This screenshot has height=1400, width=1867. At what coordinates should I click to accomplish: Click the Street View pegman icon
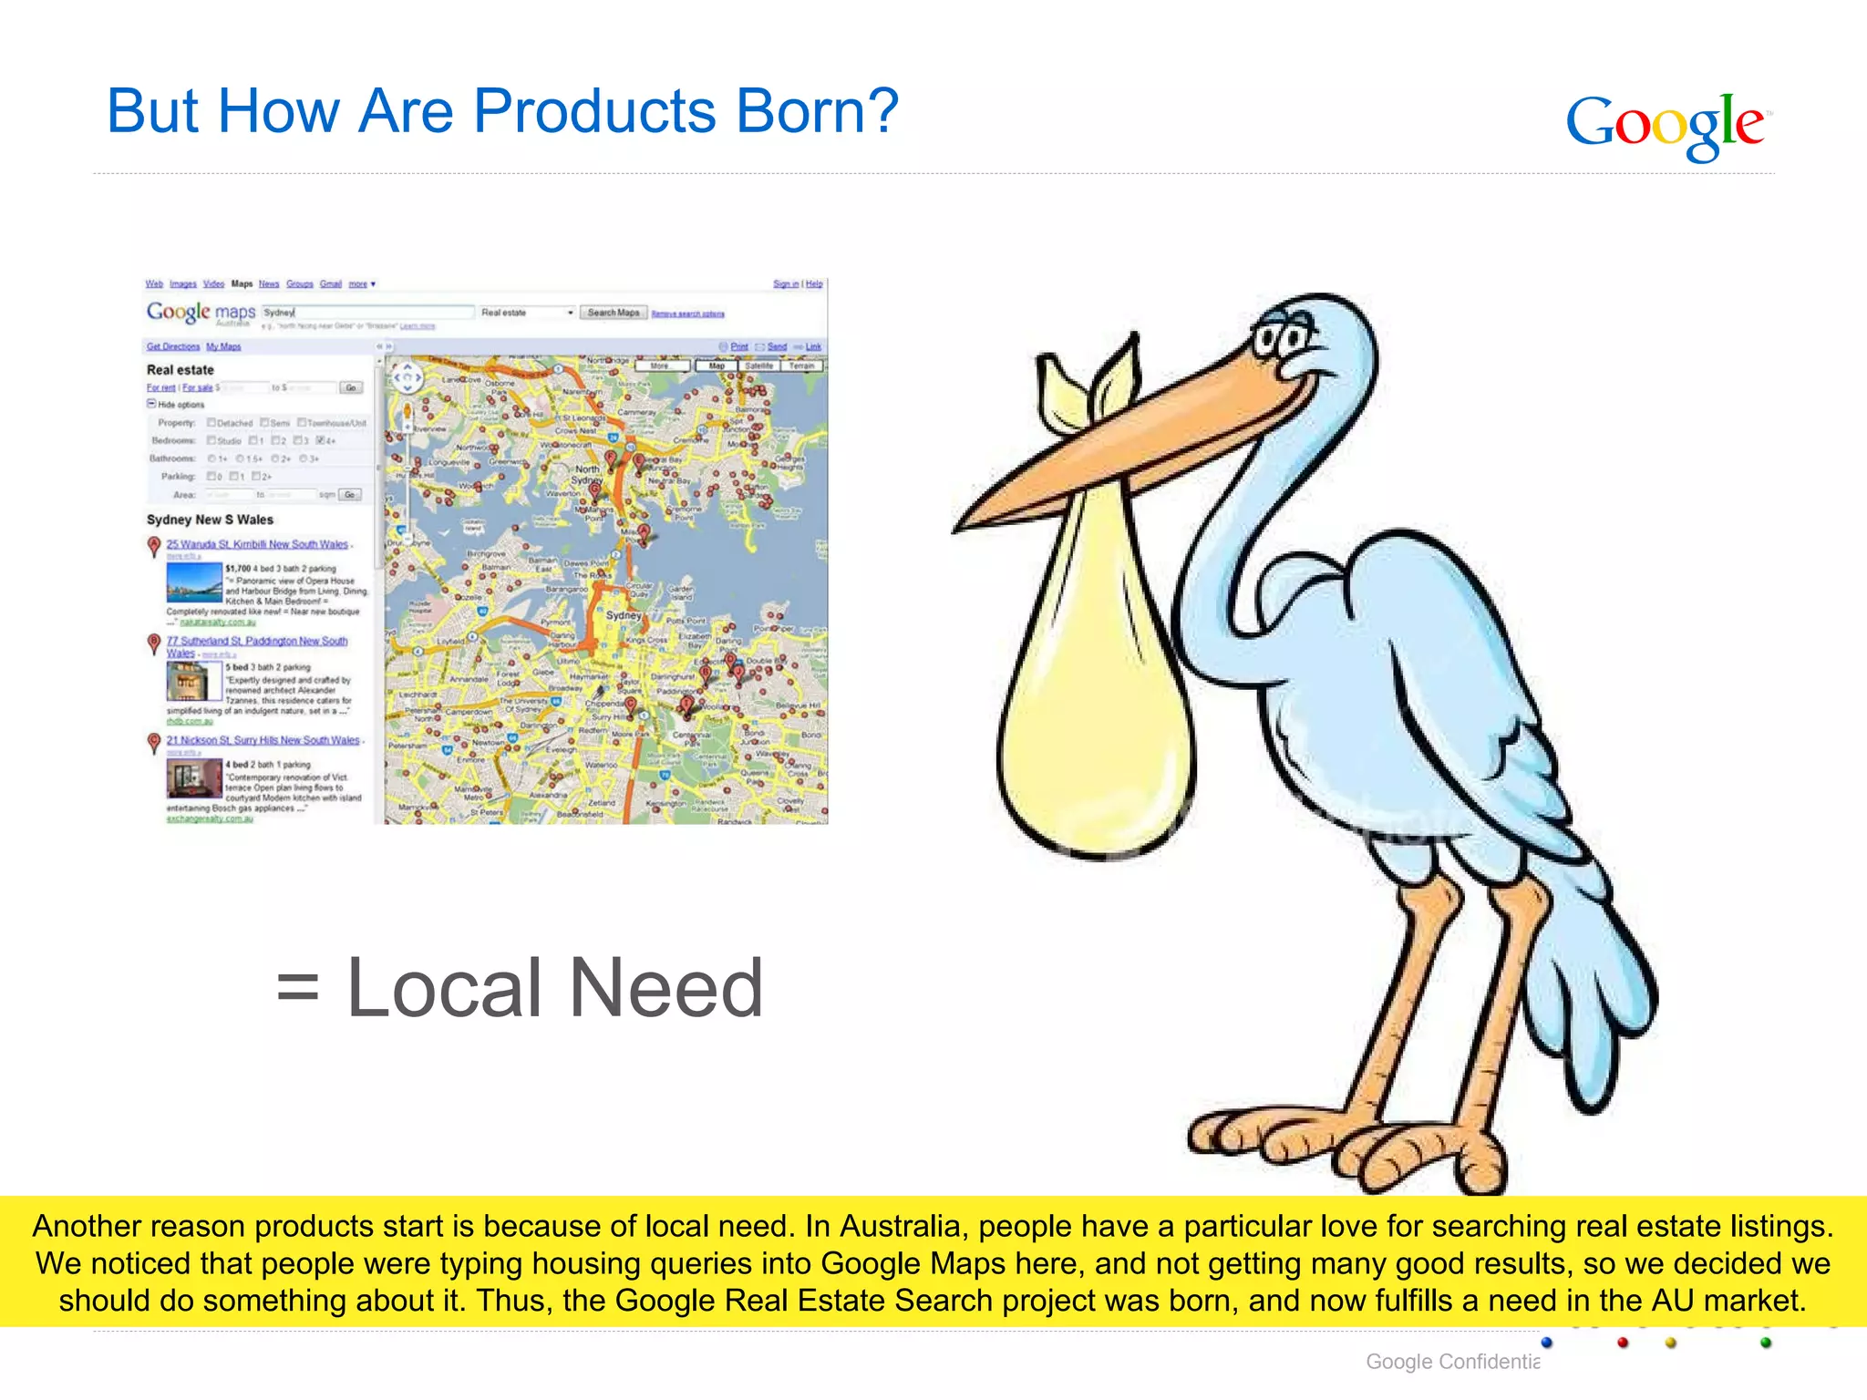pos(407,412)
